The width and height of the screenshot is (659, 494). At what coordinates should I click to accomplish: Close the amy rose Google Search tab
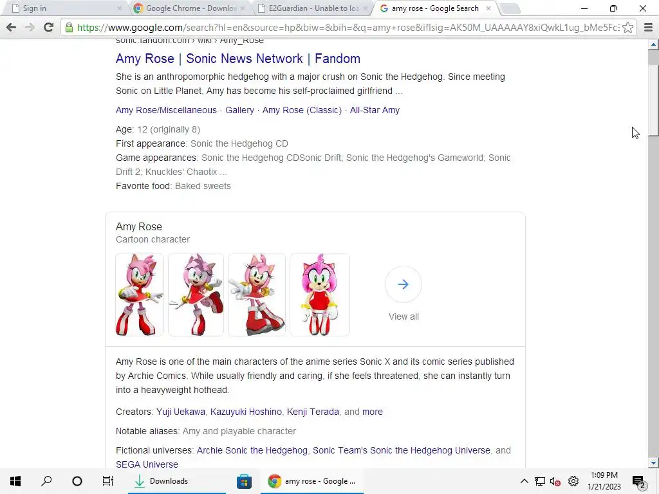[488, 8]
